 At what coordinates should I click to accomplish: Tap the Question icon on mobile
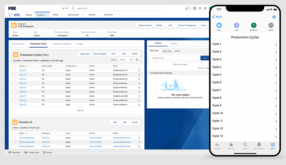253,25
